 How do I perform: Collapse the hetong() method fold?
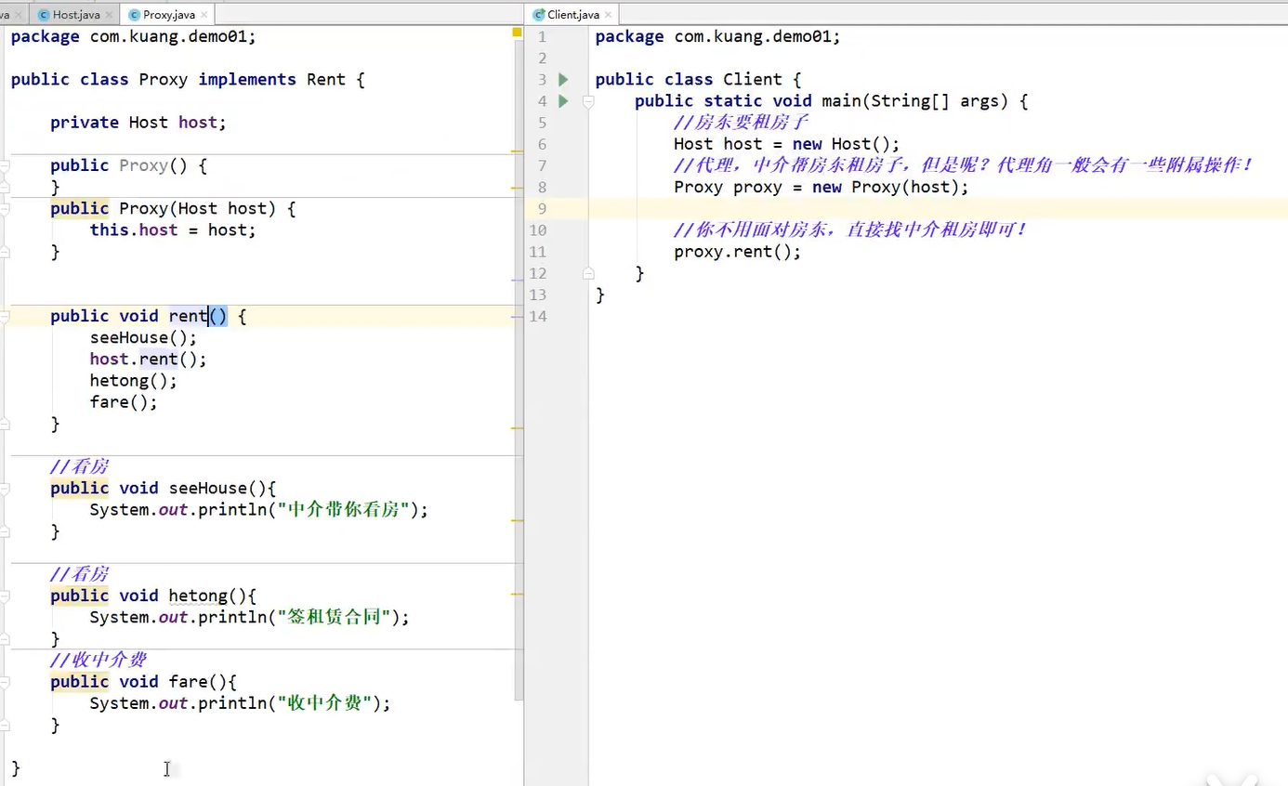(5, 596)
